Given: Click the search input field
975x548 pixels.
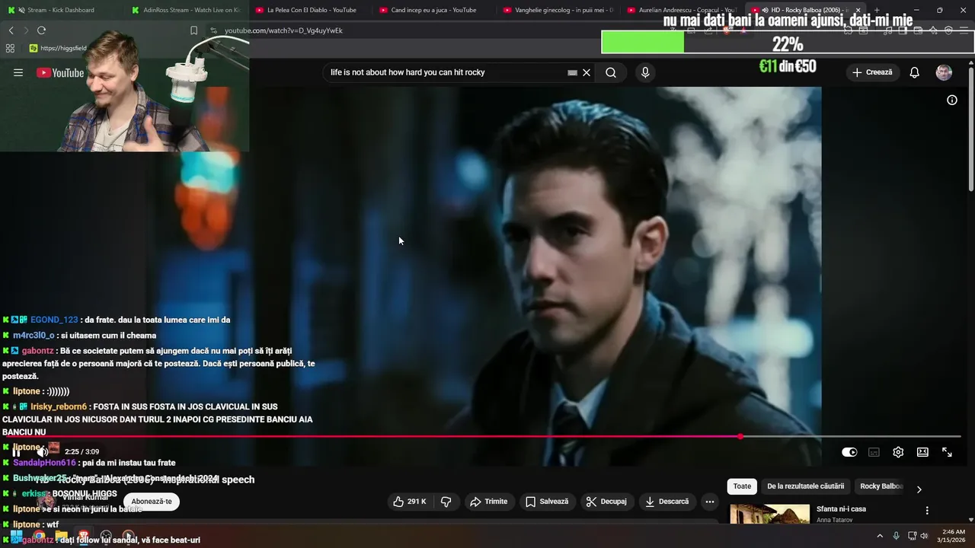Looking at the screenshot, I should click(446, 72).
